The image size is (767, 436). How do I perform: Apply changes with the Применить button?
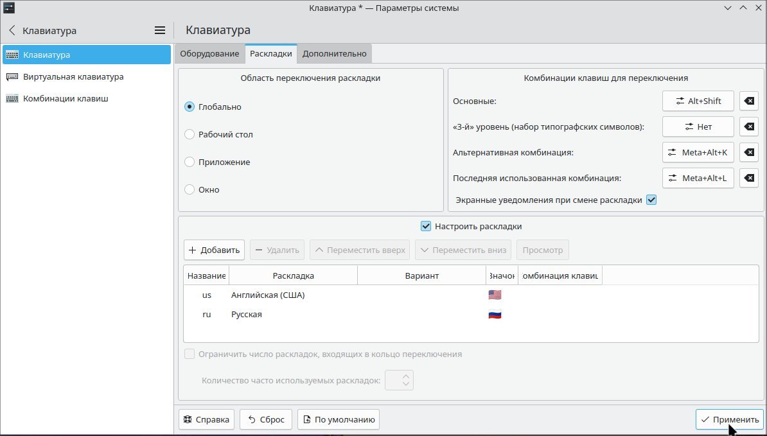click(728, 419)
